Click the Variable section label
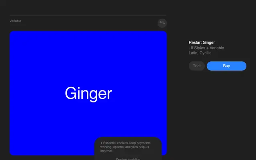The height and width of the screenshot is (160, 256). (x=15, y=21)
